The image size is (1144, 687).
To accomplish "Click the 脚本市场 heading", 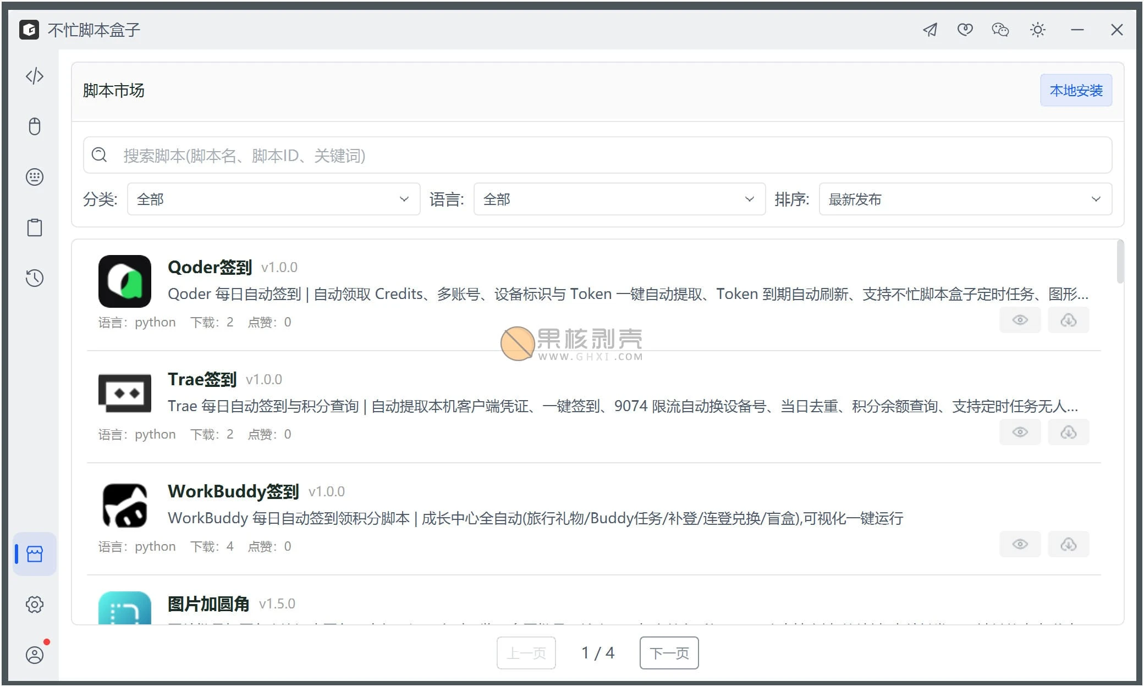I will click(x=114, y=91).
